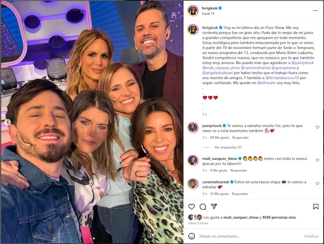Image resolution: width=324 pixels, height=244 pixels.
Task: Save the post with the bookmark icon
Action: (x=316, y=206)
